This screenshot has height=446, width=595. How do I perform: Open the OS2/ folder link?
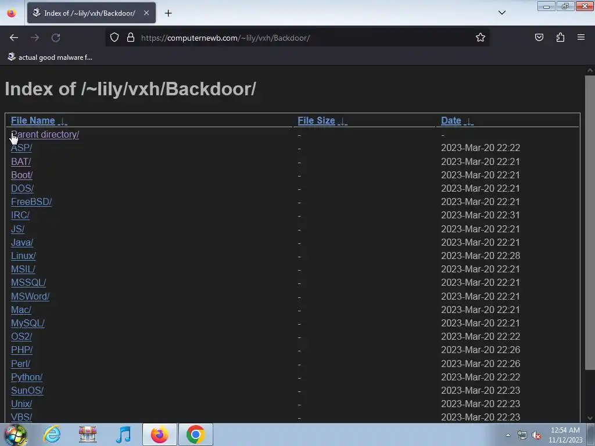[21, 336]
